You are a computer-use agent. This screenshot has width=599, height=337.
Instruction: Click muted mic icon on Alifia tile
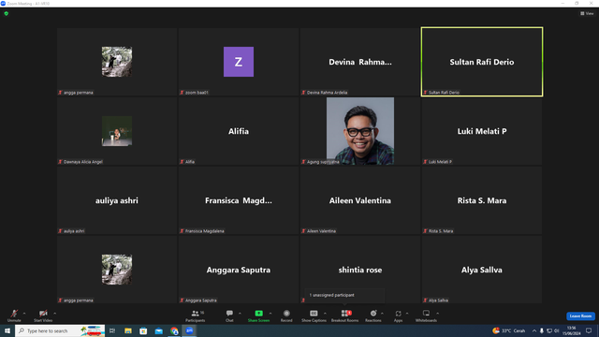coord(182,162)
